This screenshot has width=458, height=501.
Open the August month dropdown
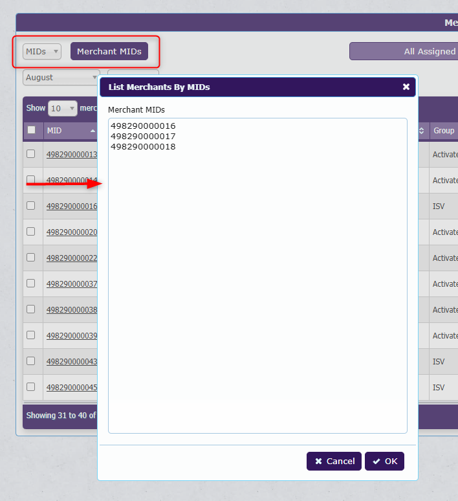tap(61, 78)
